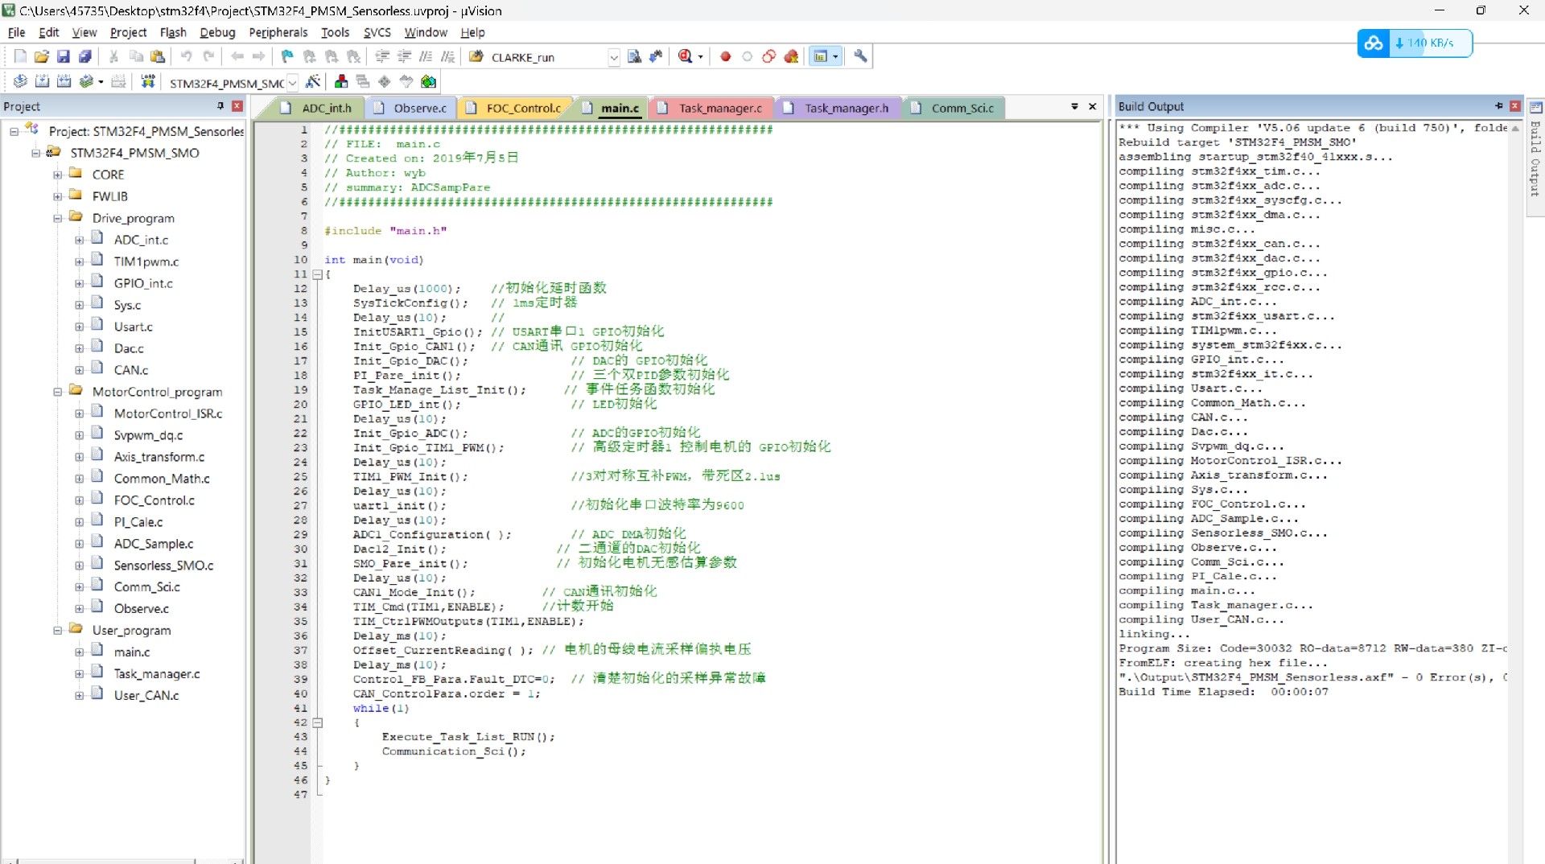Indent selected lines icon
Screen dimensions: 1545x864
tap(383, 56)
